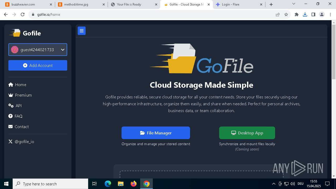Select Chrome in the taskbar
The image size is (336, 189).
coord(146,184)
